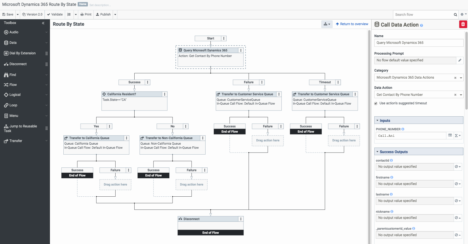Click the Publish button
468x244 pixels.
(103, 14)
